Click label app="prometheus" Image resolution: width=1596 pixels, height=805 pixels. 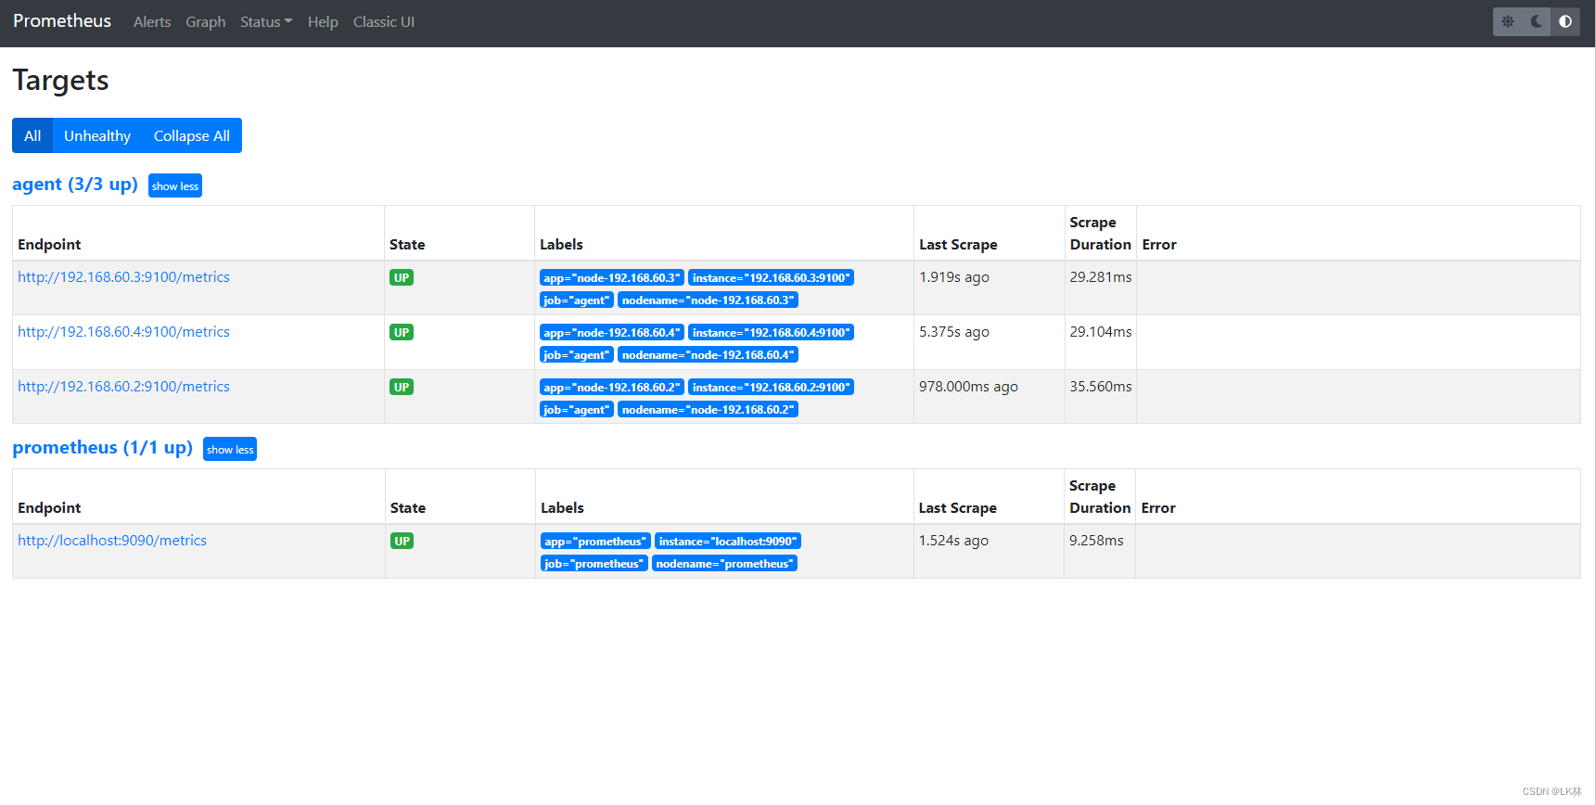click(595, 541)
